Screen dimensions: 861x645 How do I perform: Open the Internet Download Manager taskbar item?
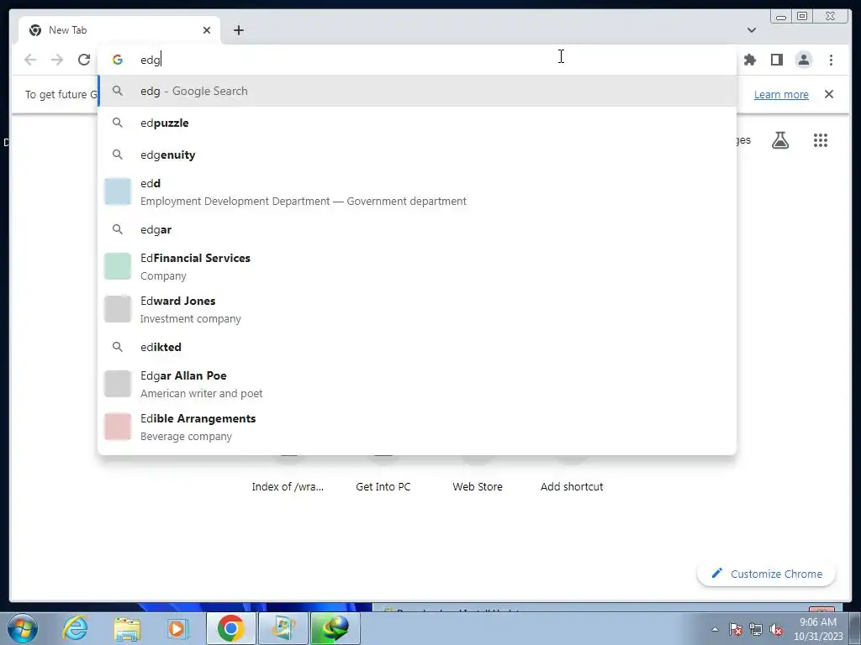(335, 628)
